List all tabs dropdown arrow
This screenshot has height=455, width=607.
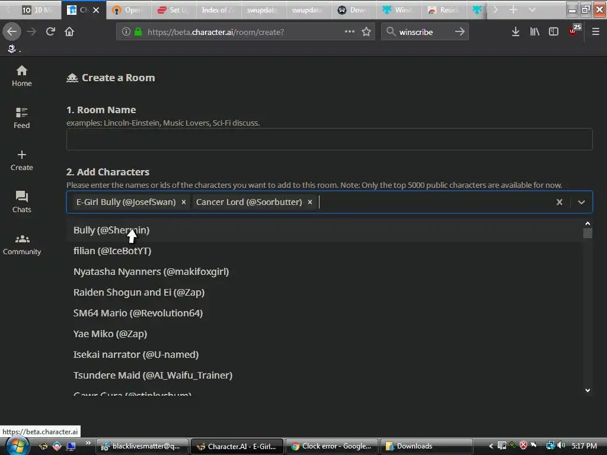532,9
